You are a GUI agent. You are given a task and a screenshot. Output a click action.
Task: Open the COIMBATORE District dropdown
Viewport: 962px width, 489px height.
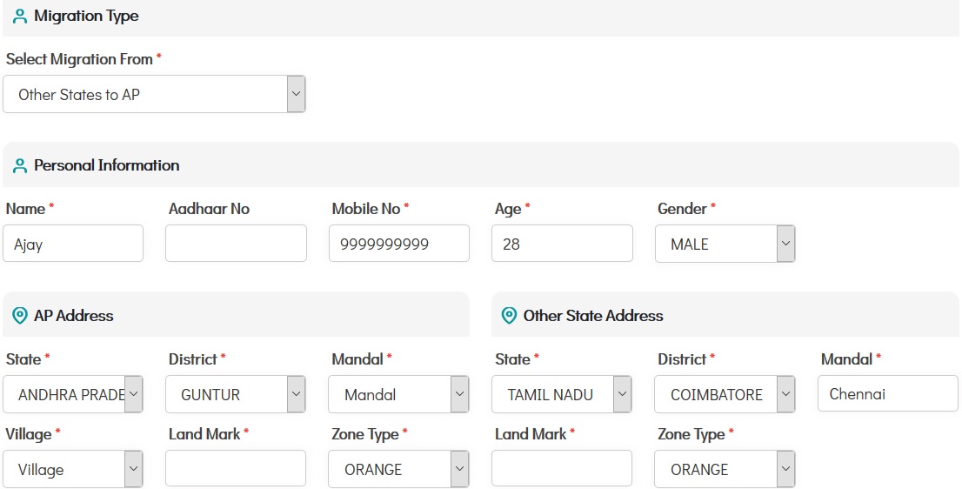(x=725, y=394)
